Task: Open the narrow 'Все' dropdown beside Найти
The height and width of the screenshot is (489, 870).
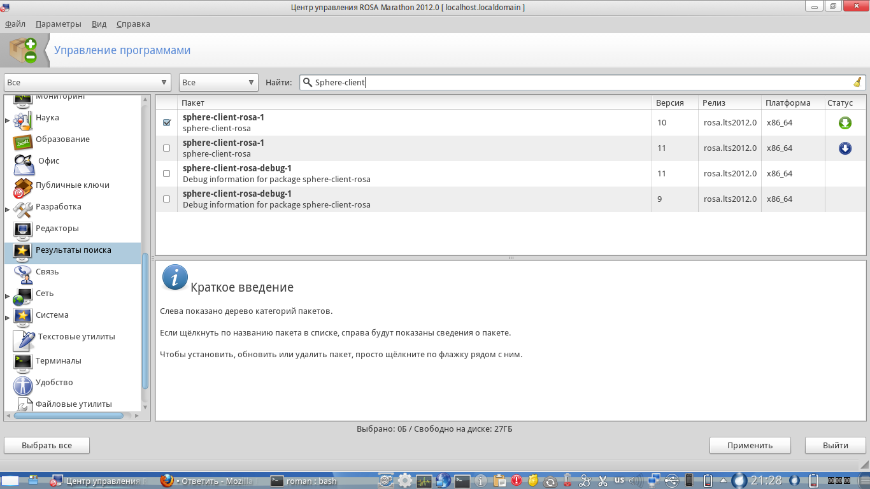Action: tap(218, 82)
